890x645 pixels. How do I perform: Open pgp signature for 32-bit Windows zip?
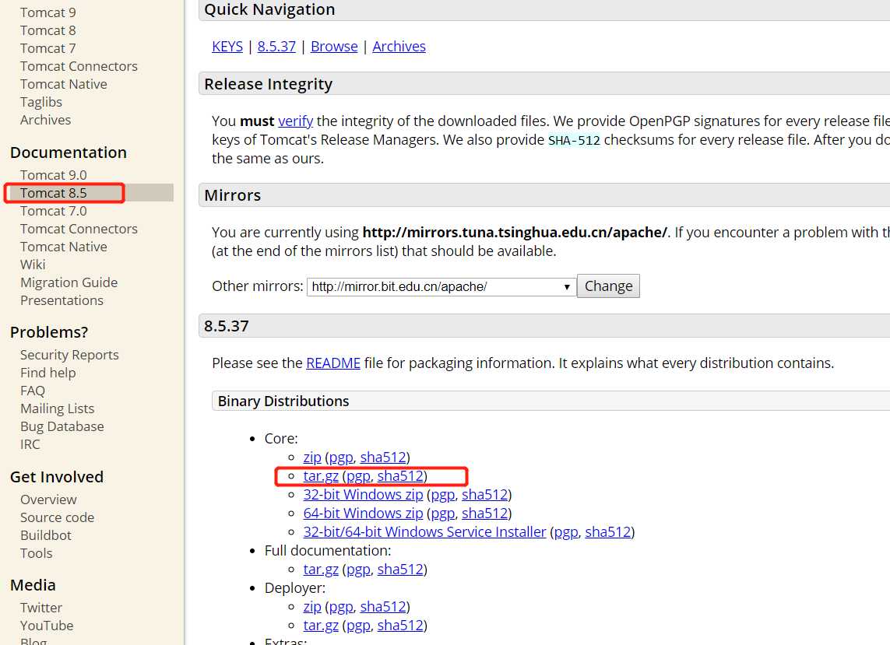coord(443,495)
